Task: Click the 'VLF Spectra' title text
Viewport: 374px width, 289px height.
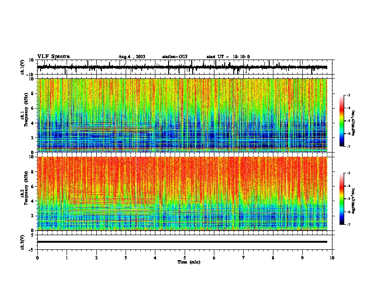Action: pyautogui.click(x=53, y=57)
